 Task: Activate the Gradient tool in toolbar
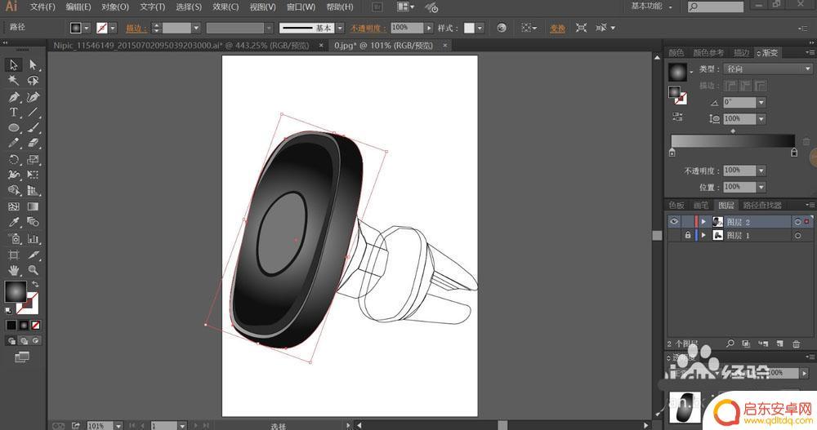coord(33,206)
